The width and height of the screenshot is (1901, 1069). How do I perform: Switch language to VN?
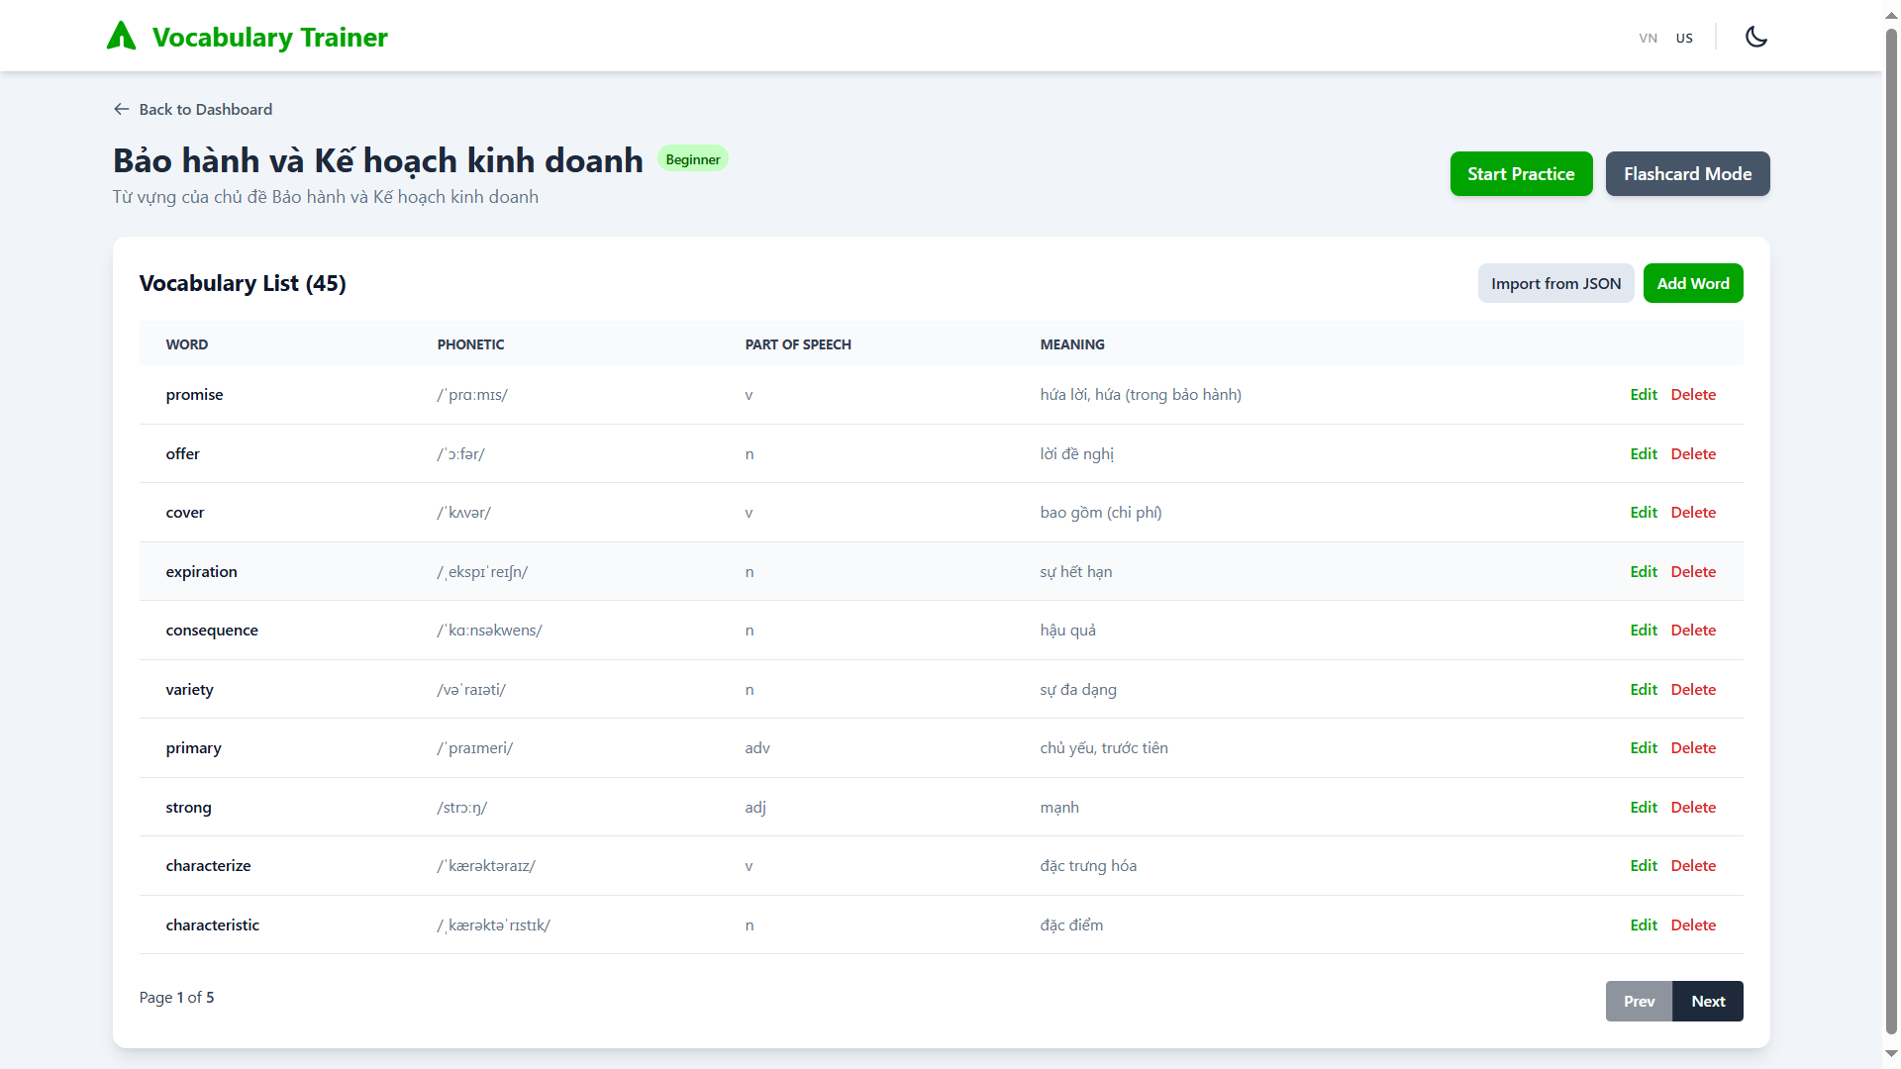pos(1648,38)
